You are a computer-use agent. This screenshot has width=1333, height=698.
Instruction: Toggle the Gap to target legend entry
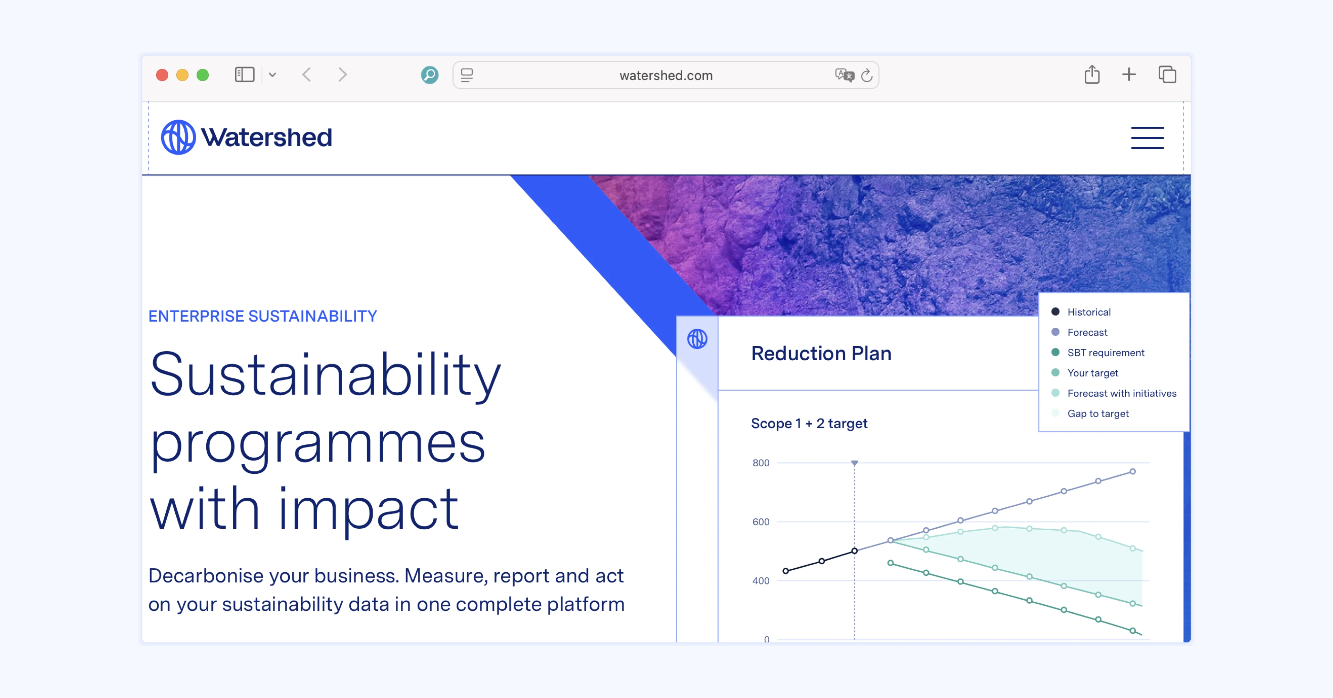[1090, 413]
